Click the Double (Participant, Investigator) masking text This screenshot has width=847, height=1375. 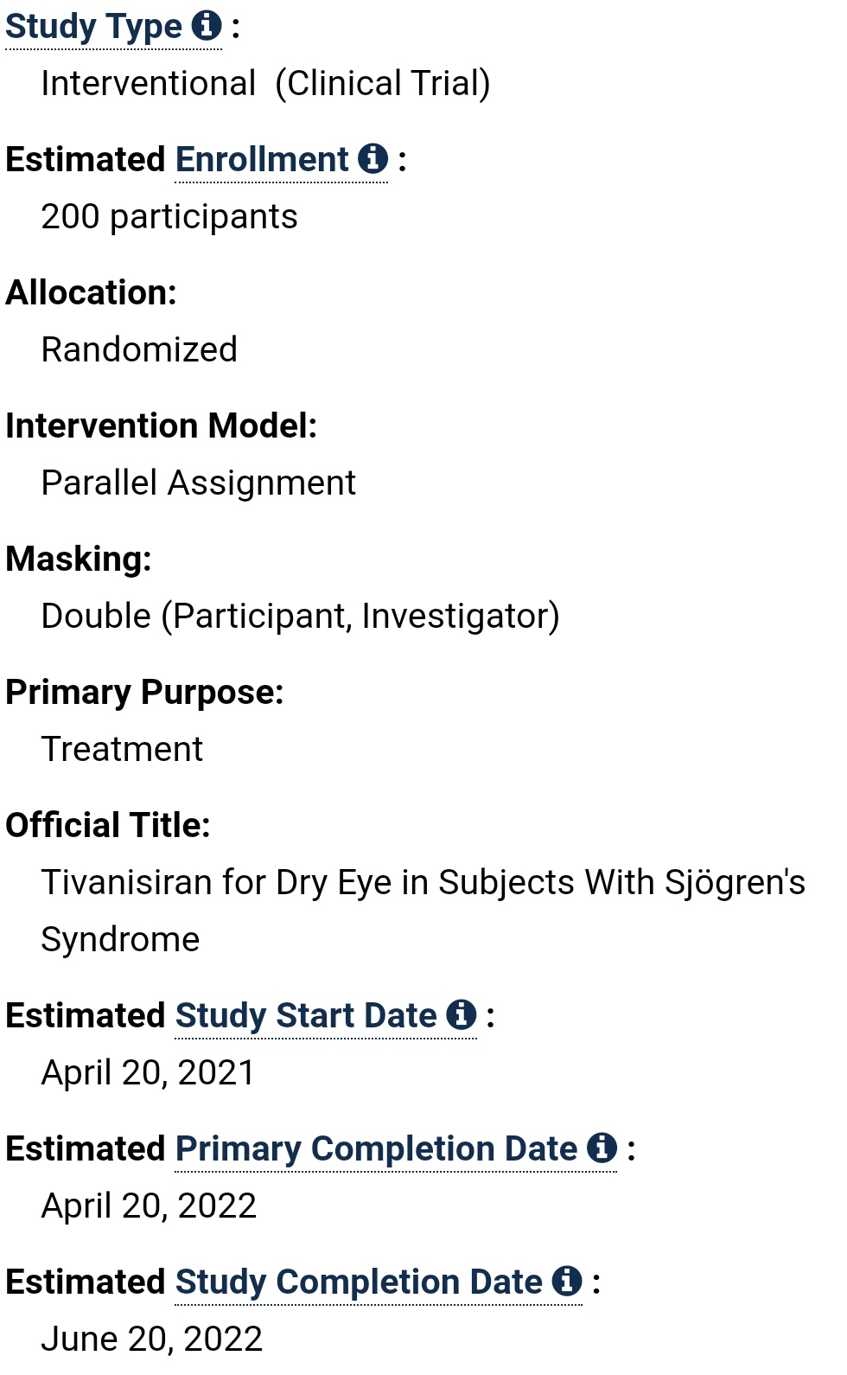click(301, 617)
